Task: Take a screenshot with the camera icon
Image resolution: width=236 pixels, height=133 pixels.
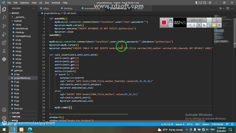Action: (x=170, y=20)
